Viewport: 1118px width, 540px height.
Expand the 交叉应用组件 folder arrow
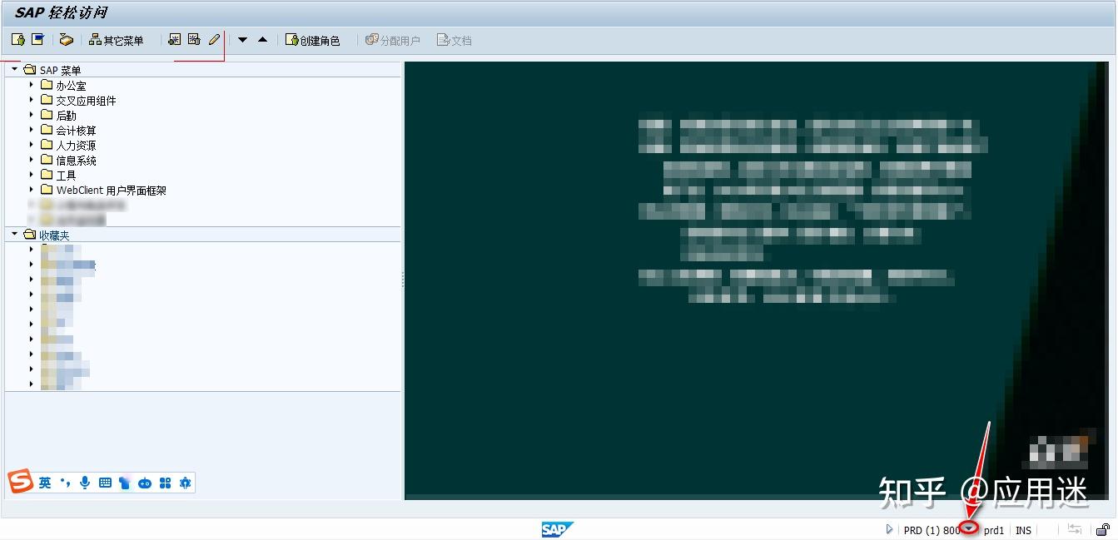(32, 100)
